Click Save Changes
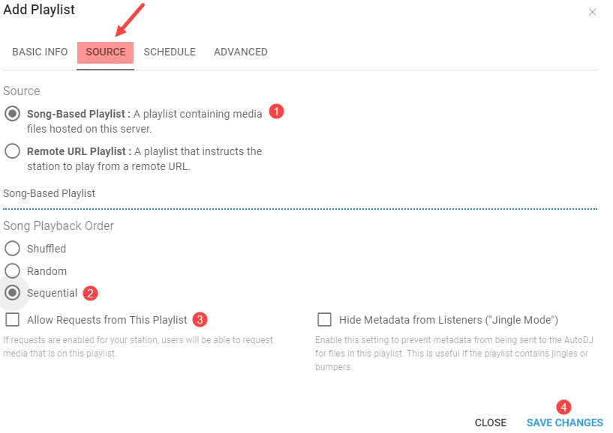 pyautogui.click(x=564, y=423)
